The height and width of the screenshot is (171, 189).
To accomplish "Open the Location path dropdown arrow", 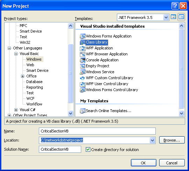I will 152,140.
